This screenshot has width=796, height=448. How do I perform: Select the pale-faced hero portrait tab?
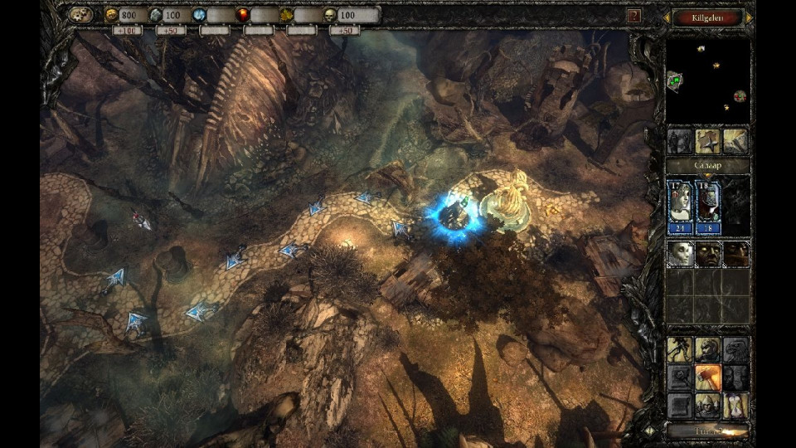point(680,254)
